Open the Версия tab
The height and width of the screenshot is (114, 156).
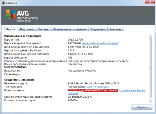11,29
